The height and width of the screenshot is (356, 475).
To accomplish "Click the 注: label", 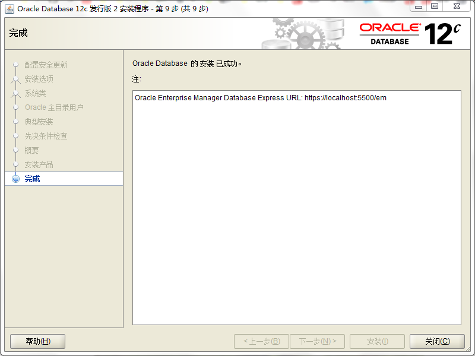I will (137, 80).
